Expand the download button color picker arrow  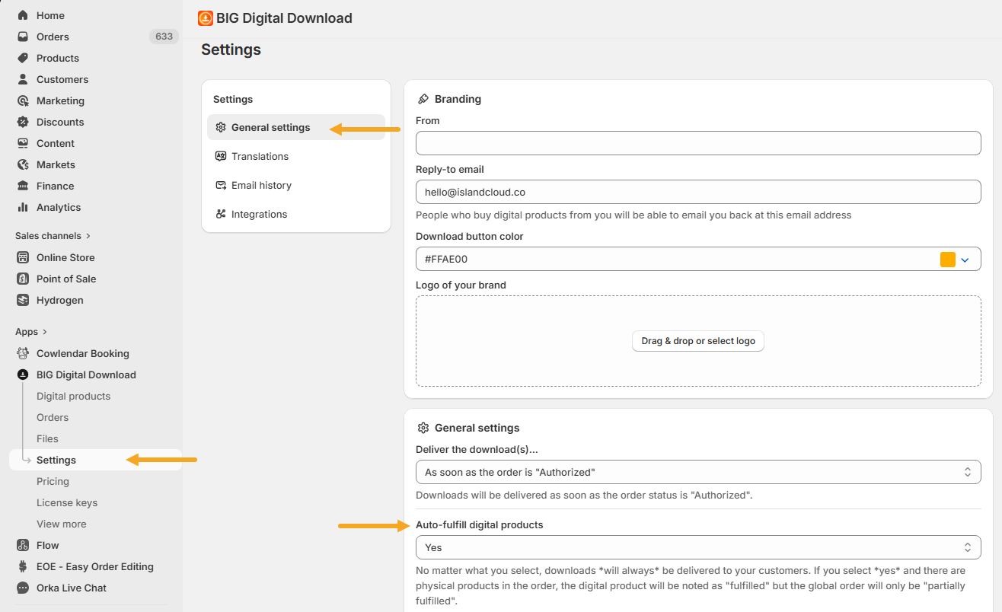pos(965,260)
